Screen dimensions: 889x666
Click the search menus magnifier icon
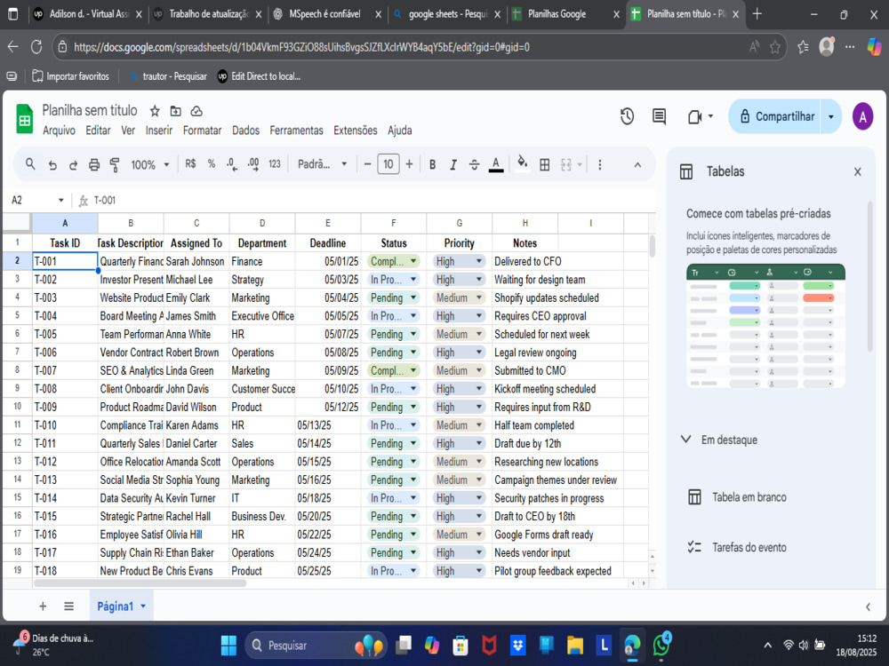point(30,164)
